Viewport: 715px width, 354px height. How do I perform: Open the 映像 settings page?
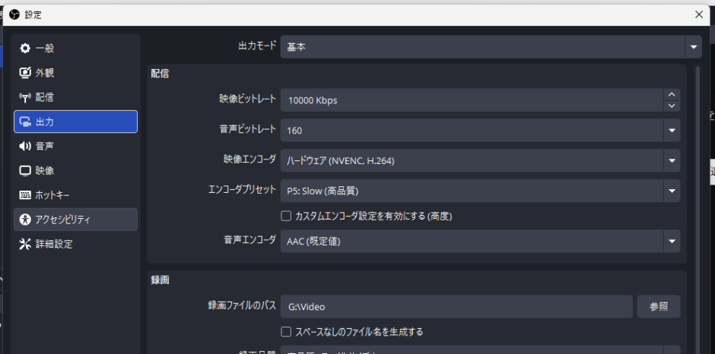76,171
